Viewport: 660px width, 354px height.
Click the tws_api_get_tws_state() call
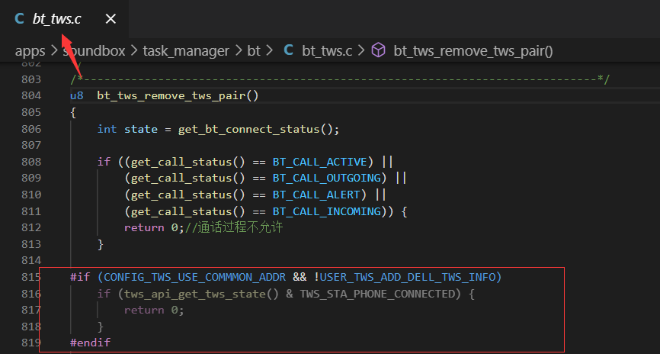tap(202, 294)
